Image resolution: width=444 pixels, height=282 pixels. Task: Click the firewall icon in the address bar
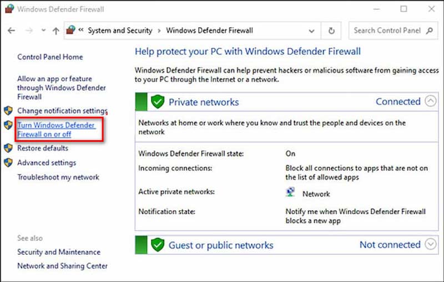(x=71, y=30)
